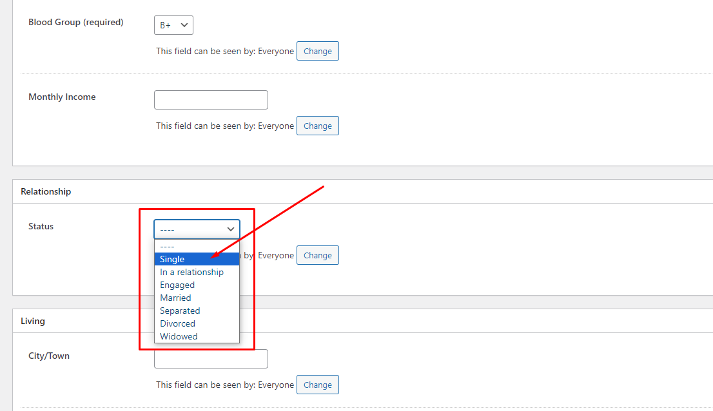Choose 'Single' from the Status list
Screen dimensions: 713x411
point(197,259)
